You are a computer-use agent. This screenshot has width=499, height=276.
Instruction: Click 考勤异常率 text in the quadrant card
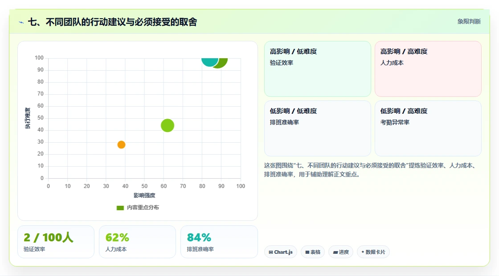pos(395,122)
